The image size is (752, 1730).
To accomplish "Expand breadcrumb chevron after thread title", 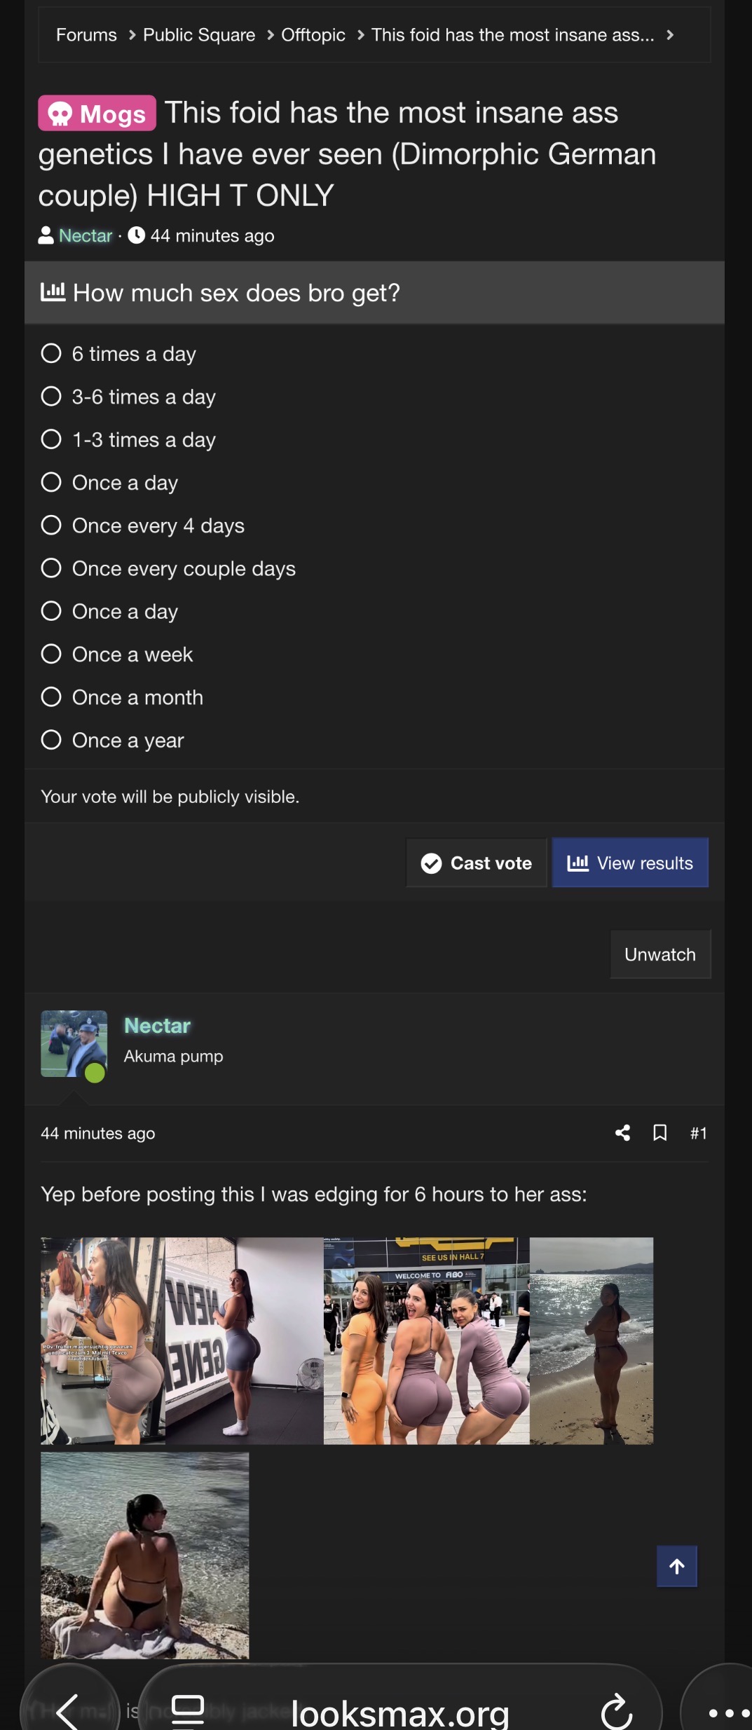I will pyautogui.click(x=670, y=35).
